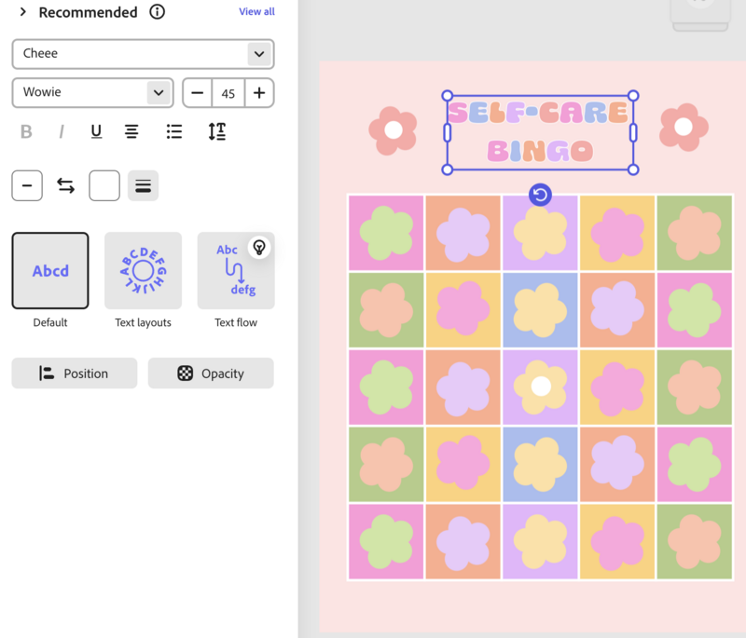Toggle underline formatting
Image resolution: width=746 pixels, height=638 pixels.
(x=96, y=131)
